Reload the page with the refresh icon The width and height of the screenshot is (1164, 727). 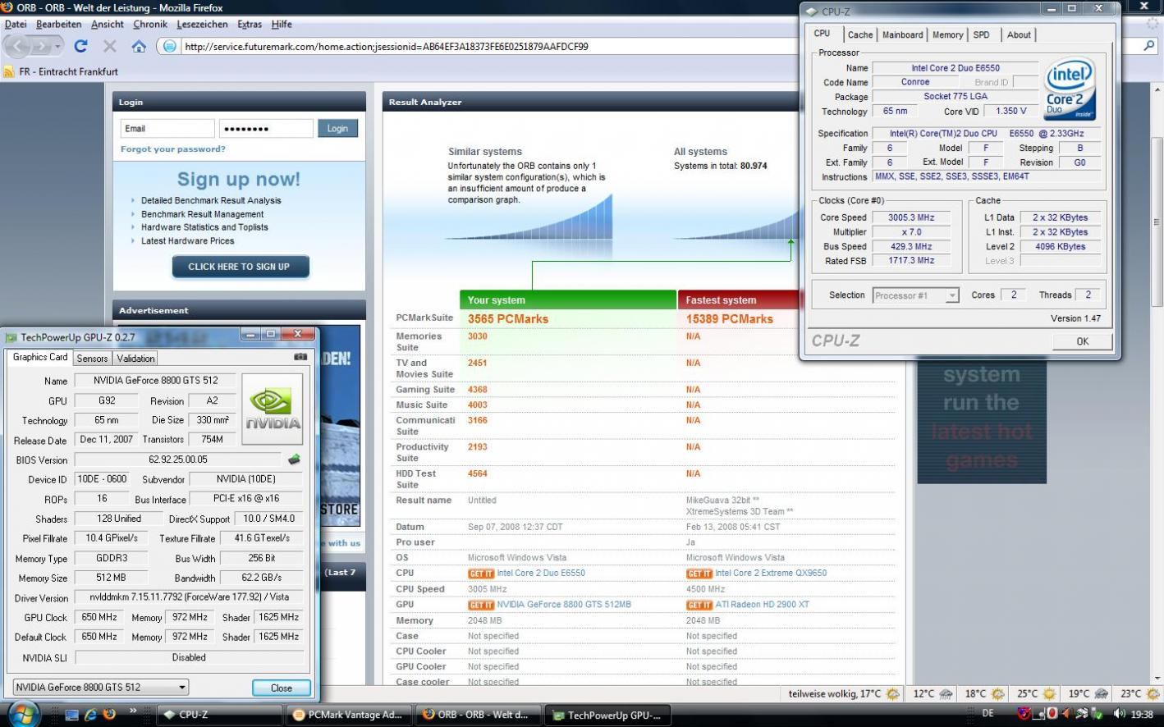point(80,47)
